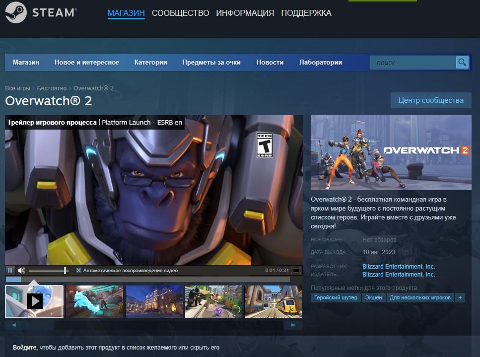
Task: Open Предметы за очки tab
Action: click(x=211, y=63)
